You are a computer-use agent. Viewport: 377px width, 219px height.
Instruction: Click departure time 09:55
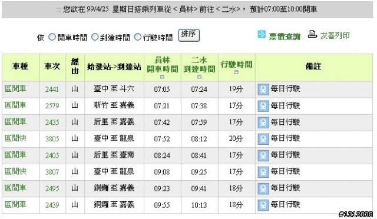click(162, 205)
